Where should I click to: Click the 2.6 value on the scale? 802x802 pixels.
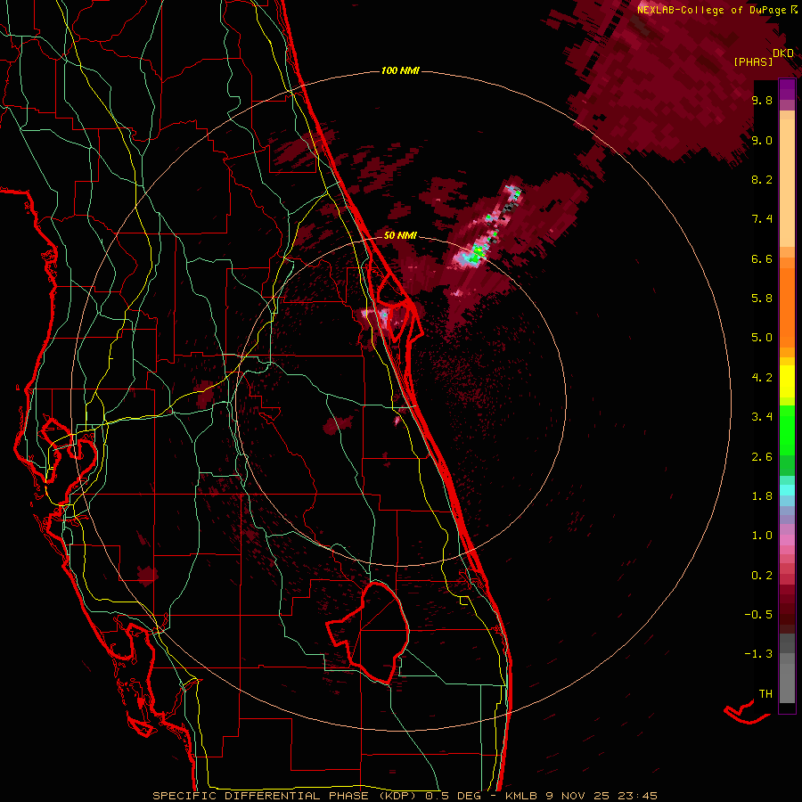click(x=762, y=457)
